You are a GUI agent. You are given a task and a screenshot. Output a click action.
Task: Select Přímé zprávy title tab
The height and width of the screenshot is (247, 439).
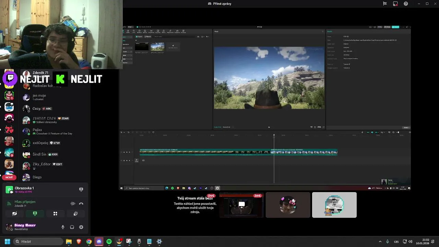coord(219,3)
